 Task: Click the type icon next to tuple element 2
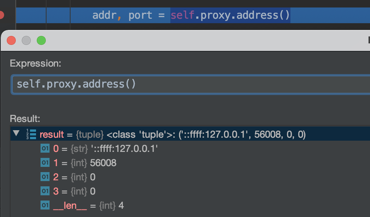(45, 177)
